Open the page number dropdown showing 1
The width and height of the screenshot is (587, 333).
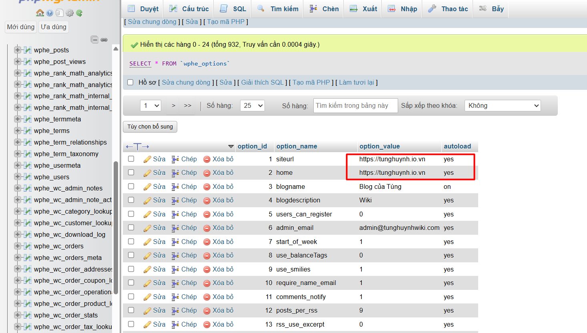pyautogui.click(x=150, y=105)
